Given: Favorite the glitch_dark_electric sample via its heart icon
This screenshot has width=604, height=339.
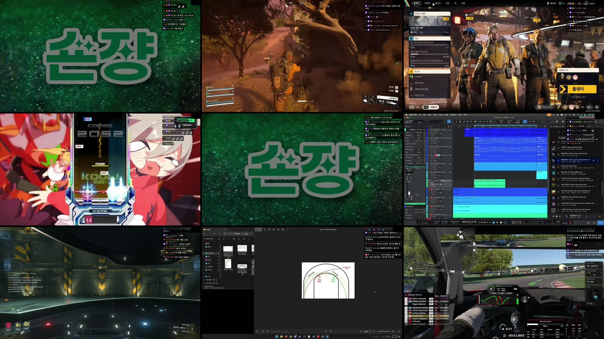Looking at the screenshot, I should pos(594,161).
